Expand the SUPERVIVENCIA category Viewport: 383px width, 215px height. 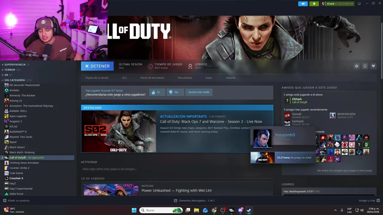pos(15,64)
